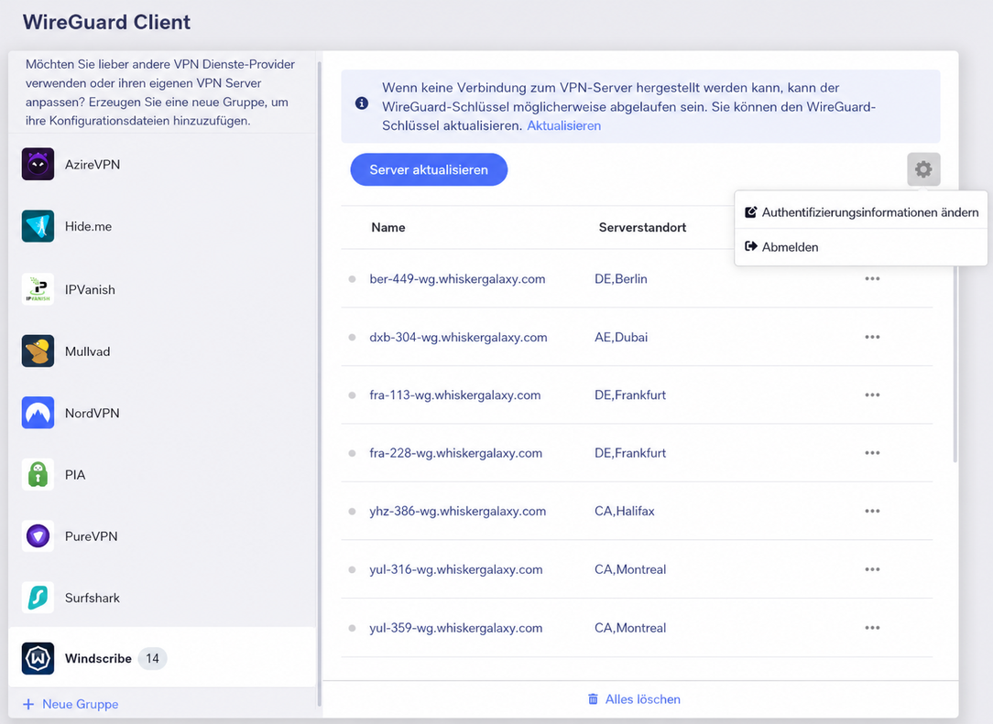Open more options for fra-228 server

872,453
